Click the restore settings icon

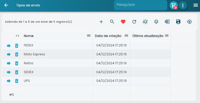(x=189, y=22)
